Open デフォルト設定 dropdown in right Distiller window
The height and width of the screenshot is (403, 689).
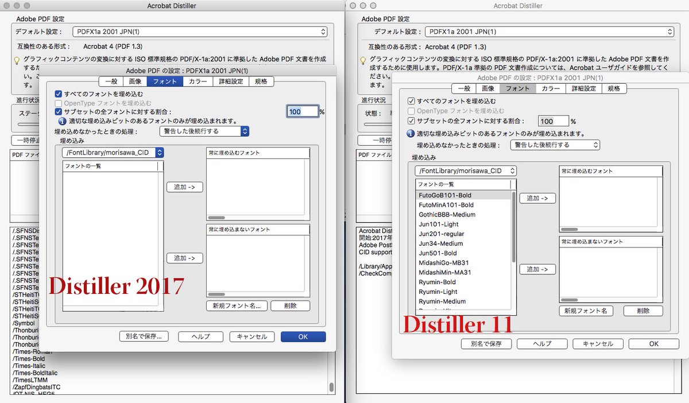(549, 32)
